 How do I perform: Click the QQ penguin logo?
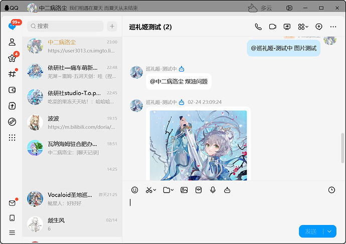click(x=12, y=8)
